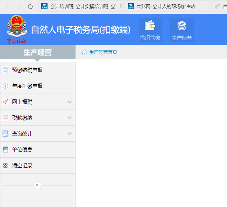Open the 生产经营 coins module

[x=182, y=30]
